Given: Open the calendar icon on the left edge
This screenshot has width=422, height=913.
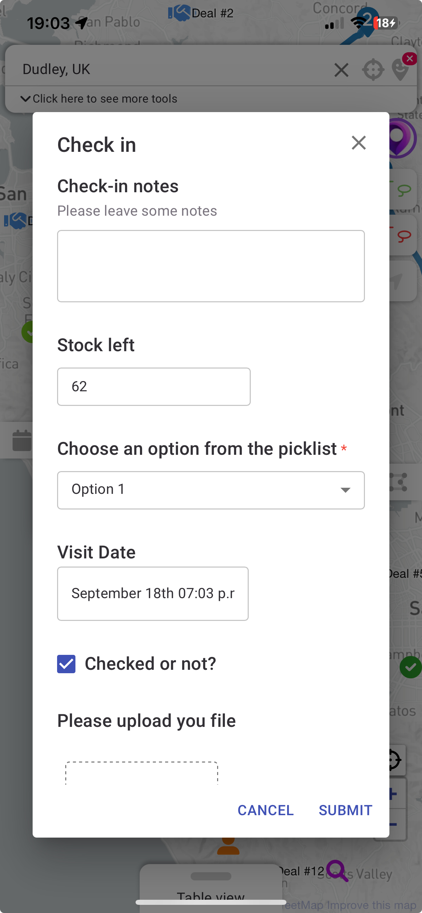Looking at the screenshot, I should point(21,440).
